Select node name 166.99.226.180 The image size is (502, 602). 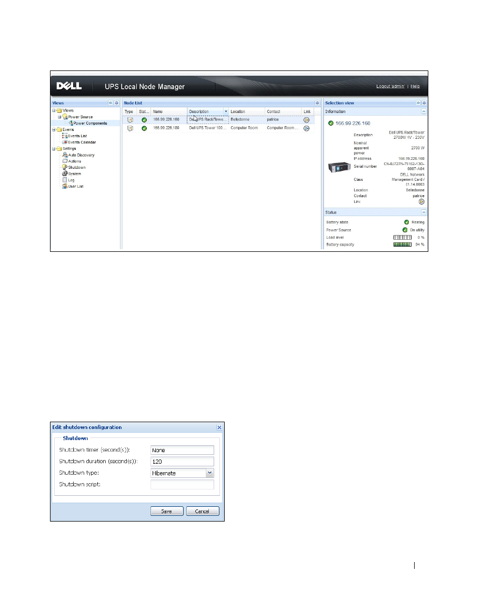(166, 128)
